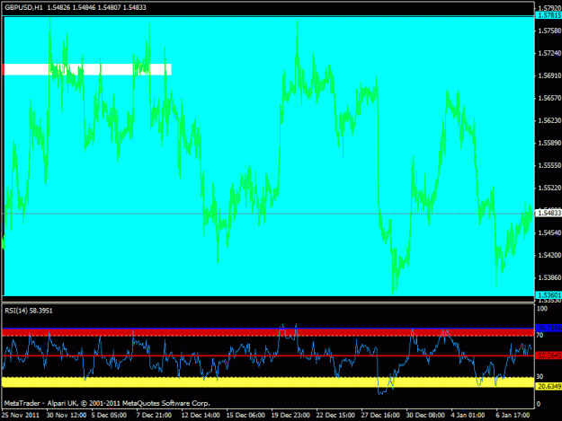Select the red 50-level line in the RSI window
Image resolution: width=562 pixels, height=421 pixels.
[x=268, y=355]
